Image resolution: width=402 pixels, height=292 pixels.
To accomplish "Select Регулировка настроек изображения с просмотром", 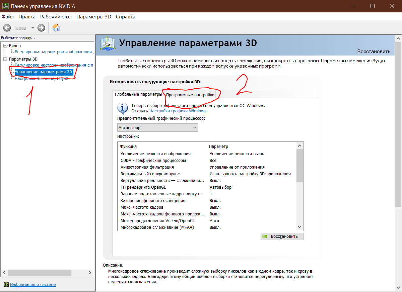I will pyautogui.click(x=54, y=65).
